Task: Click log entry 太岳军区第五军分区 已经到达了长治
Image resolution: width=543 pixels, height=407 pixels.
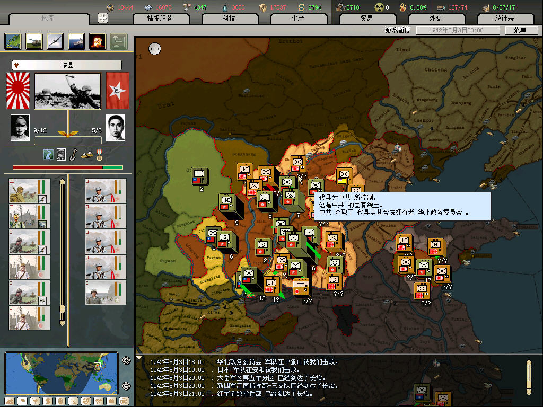Action: pyautogui.click(x=271, y=378)
